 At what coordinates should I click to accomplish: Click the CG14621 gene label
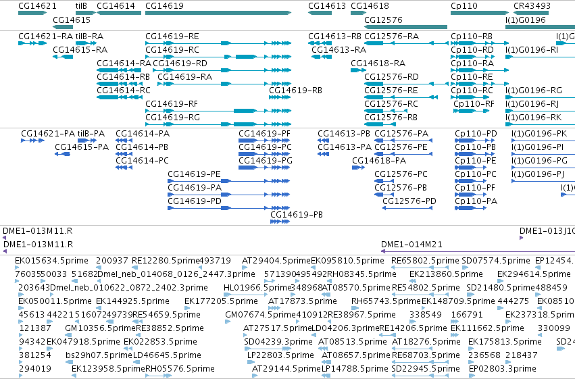(37, 6)
